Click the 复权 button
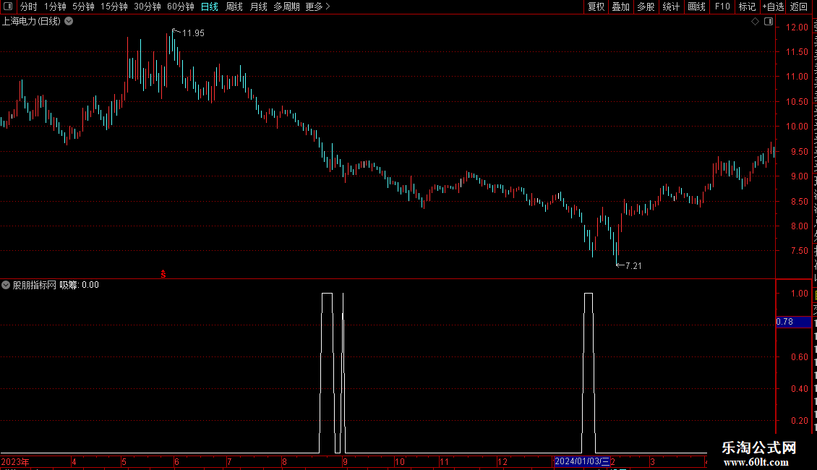The width and height of the screenshot is (817, 470). [596, 7]
